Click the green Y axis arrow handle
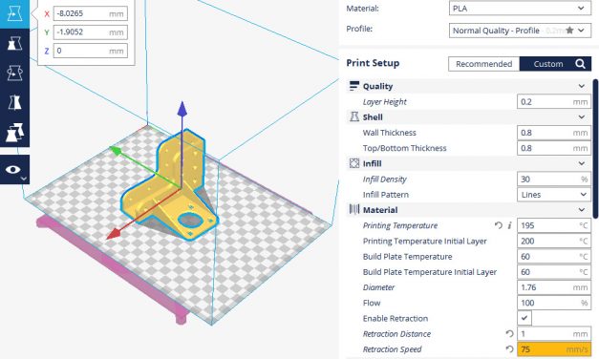The width and height of the screenshot is (599, 359). pos(116,151)
